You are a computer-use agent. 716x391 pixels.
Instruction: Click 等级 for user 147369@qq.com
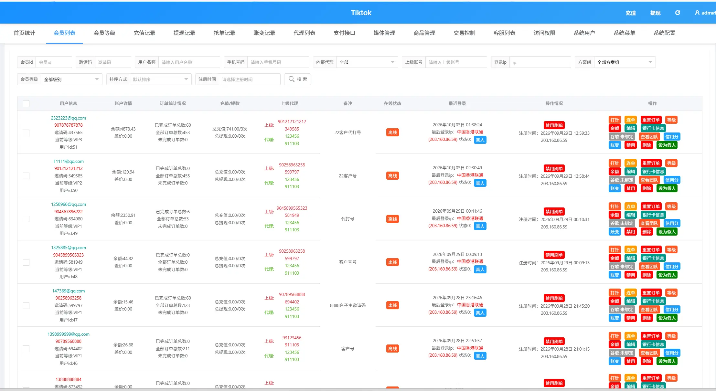[671, 293]
